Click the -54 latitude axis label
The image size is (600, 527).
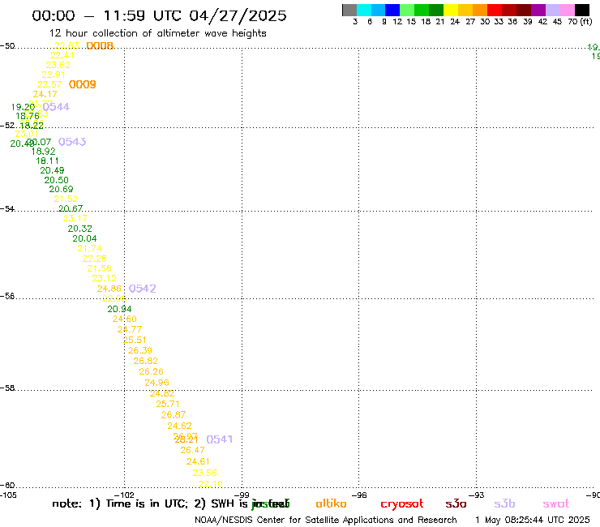click(7, 209)
